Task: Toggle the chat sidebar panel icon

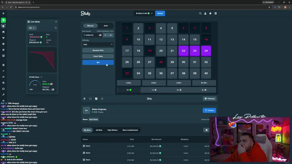Action: point(215,13)
